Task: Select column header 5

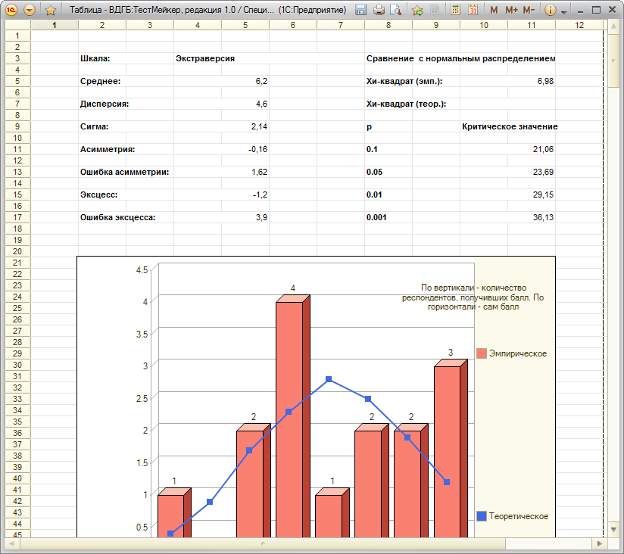Action: click(x=245, y=25)
